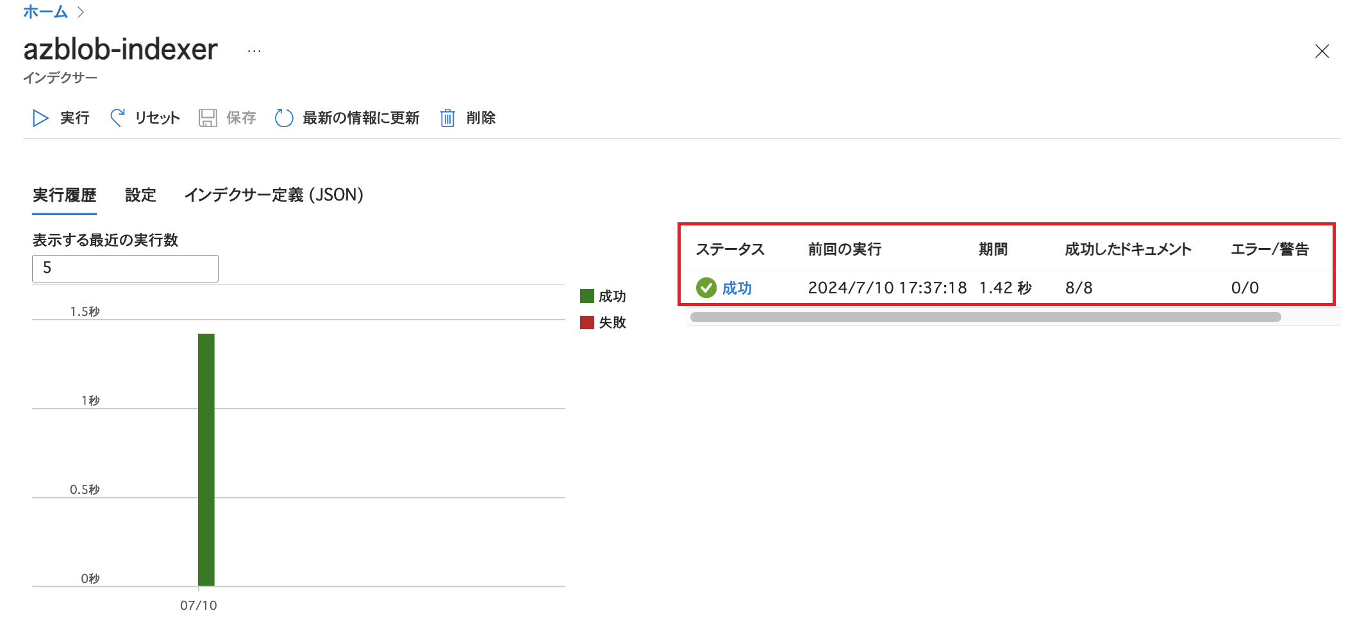Close the azblob-indexer pane
The image size is (1364, 629).
pos(1322,51)
